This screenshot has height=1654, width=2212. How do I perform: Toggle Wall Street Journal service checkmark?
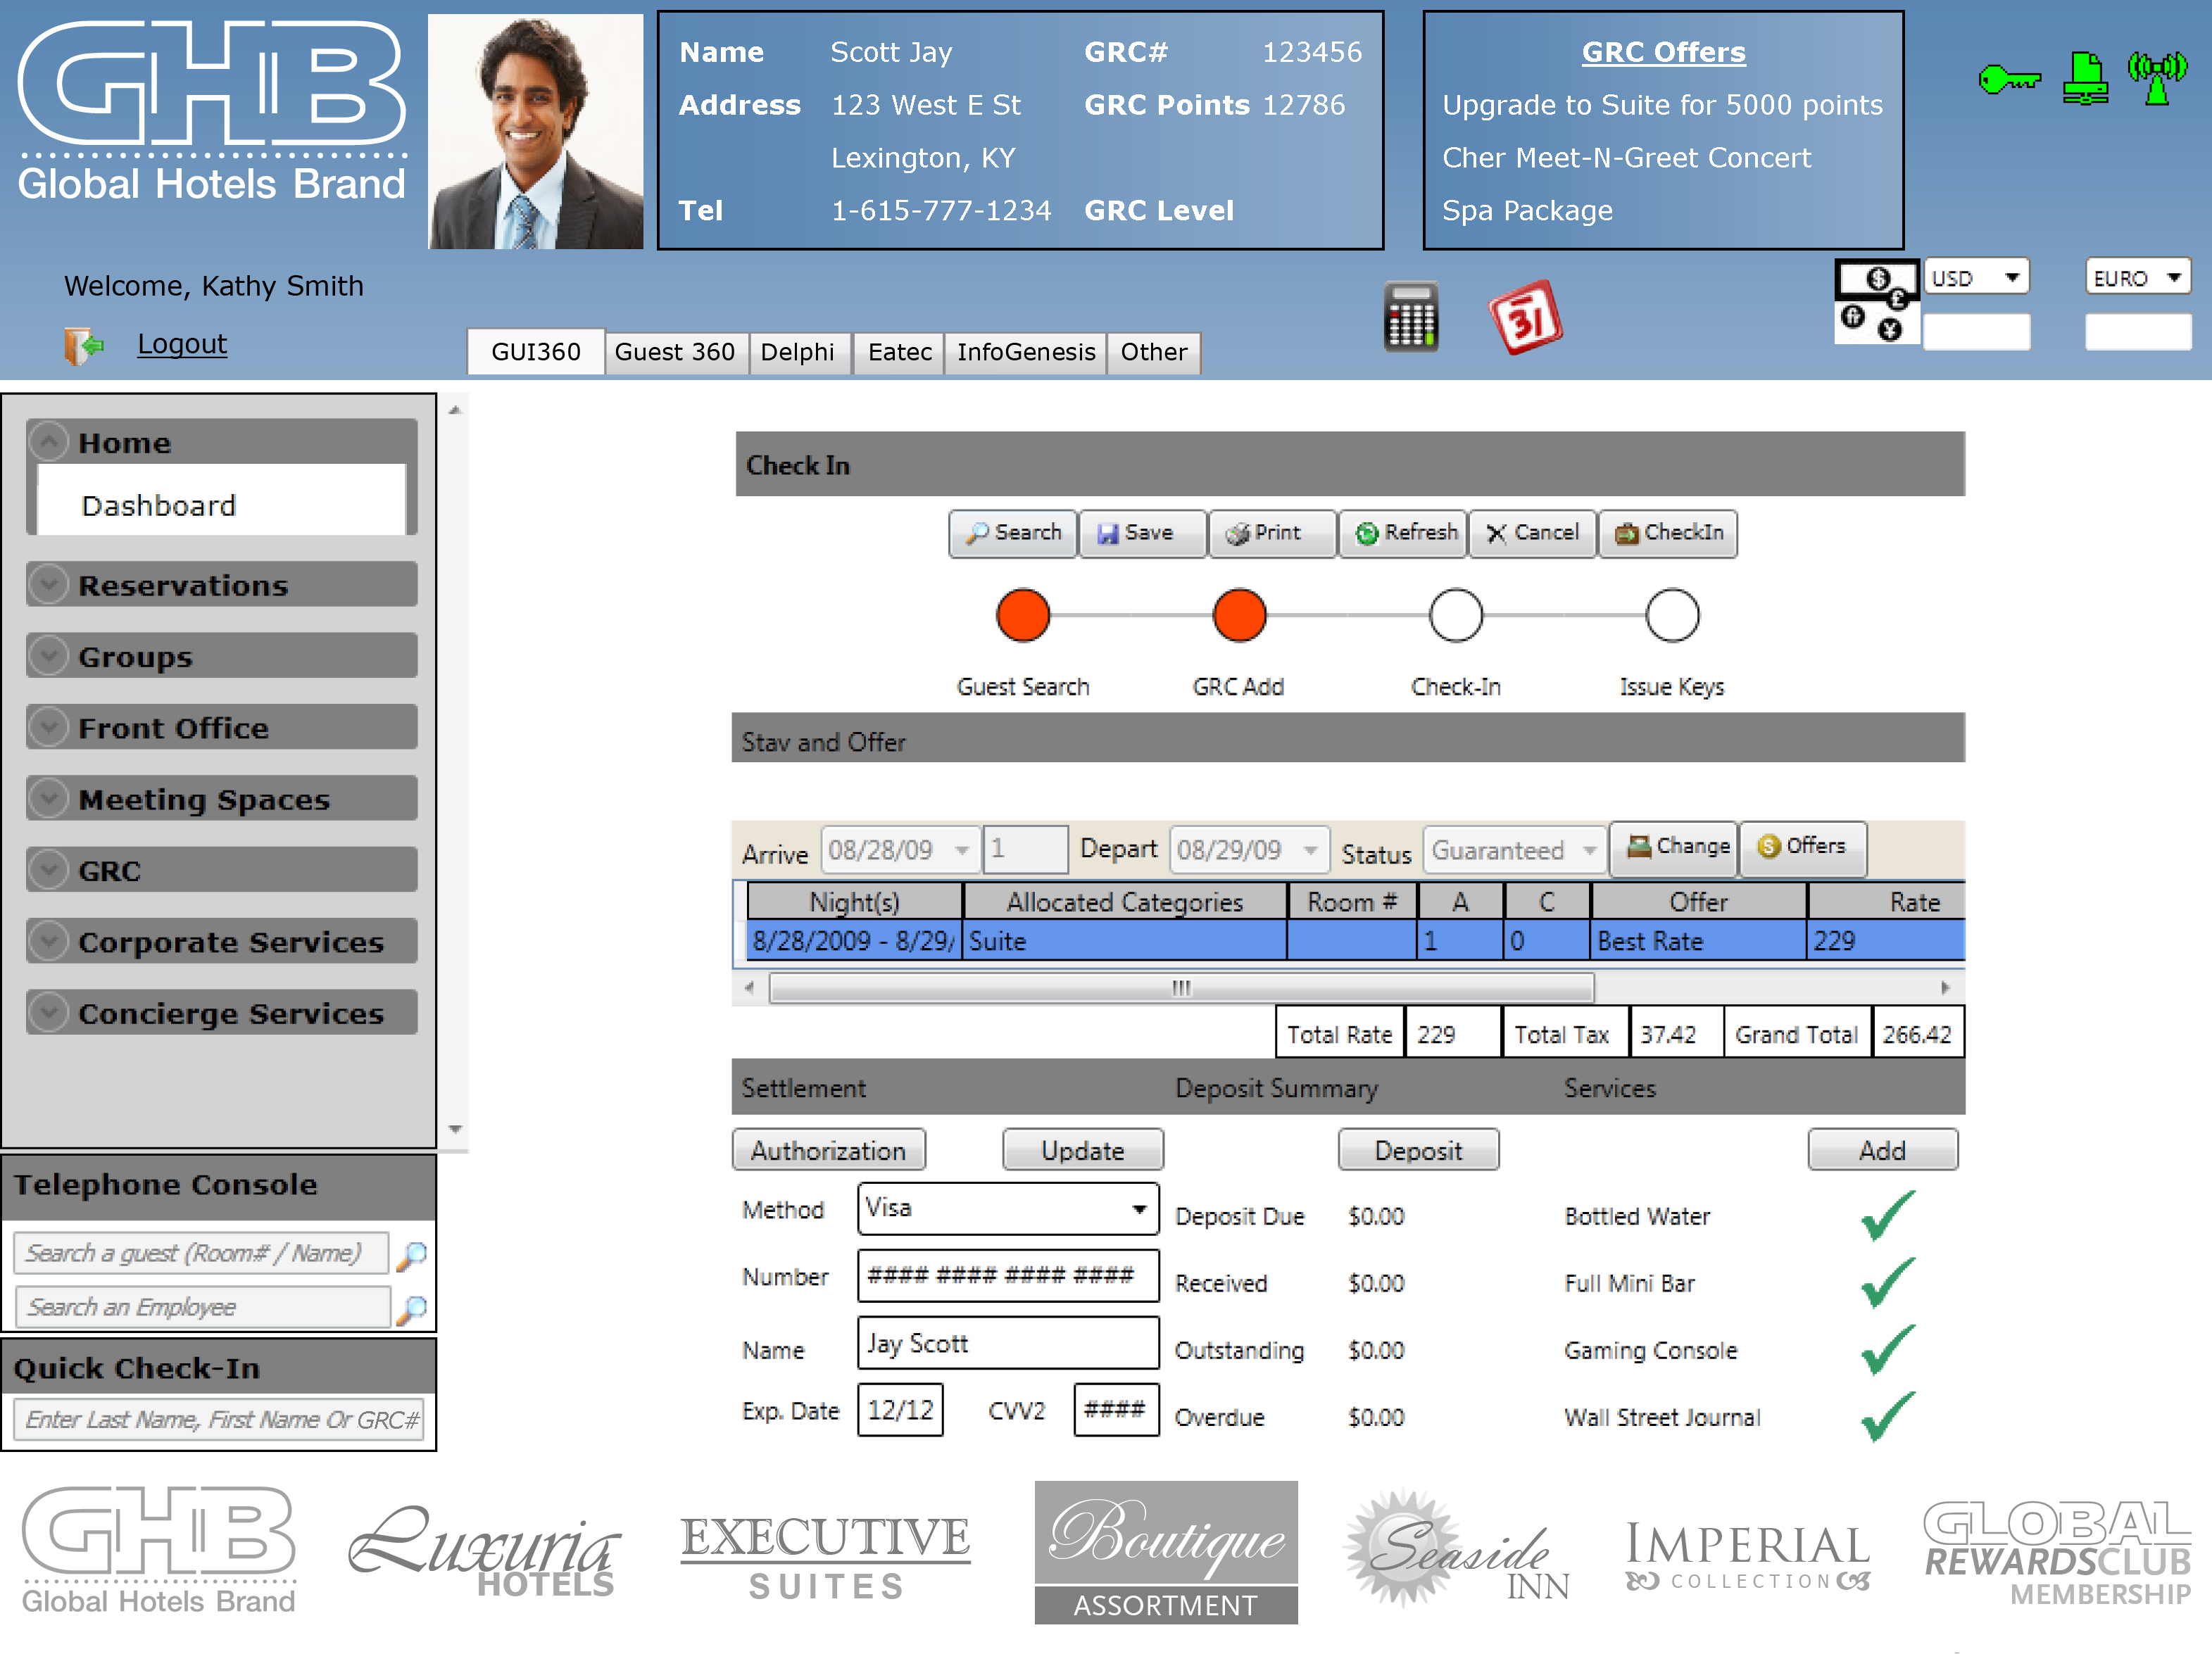tap(1888, 1416)
